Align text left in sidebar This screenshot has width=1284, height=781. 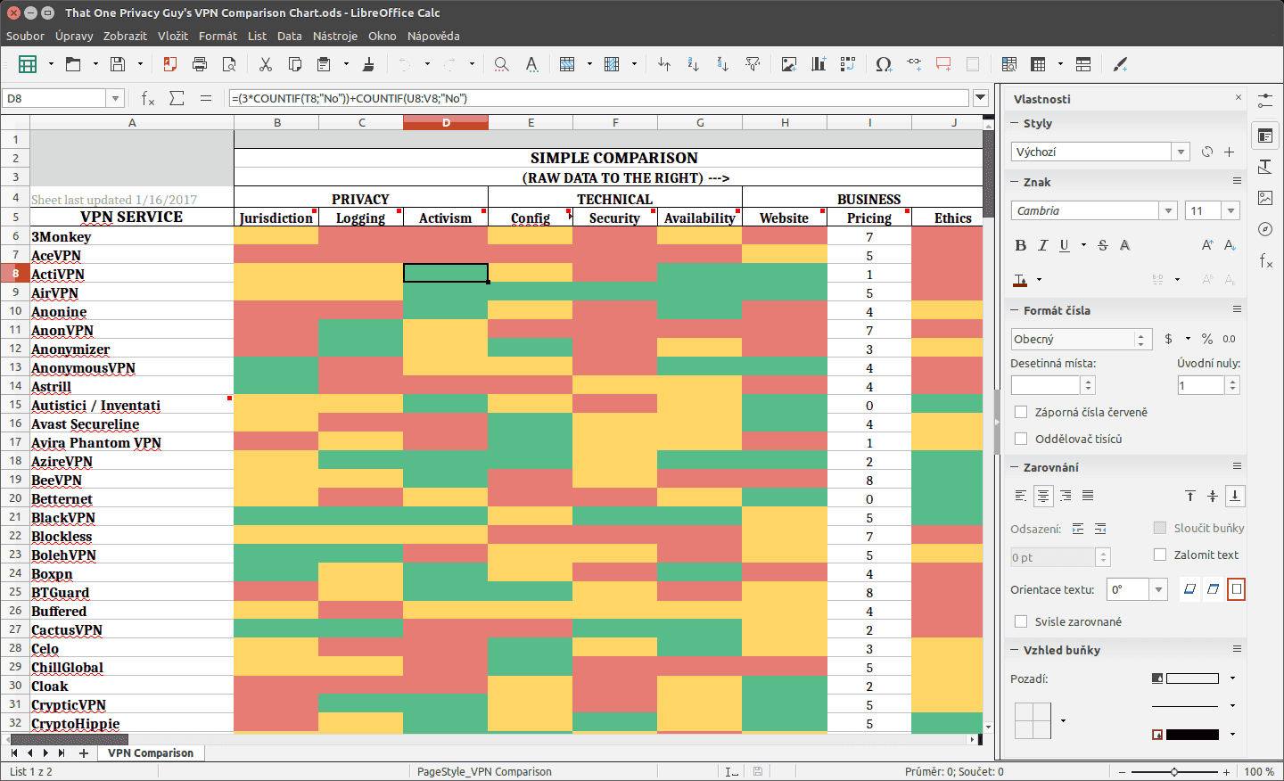tap(1021, 496)
